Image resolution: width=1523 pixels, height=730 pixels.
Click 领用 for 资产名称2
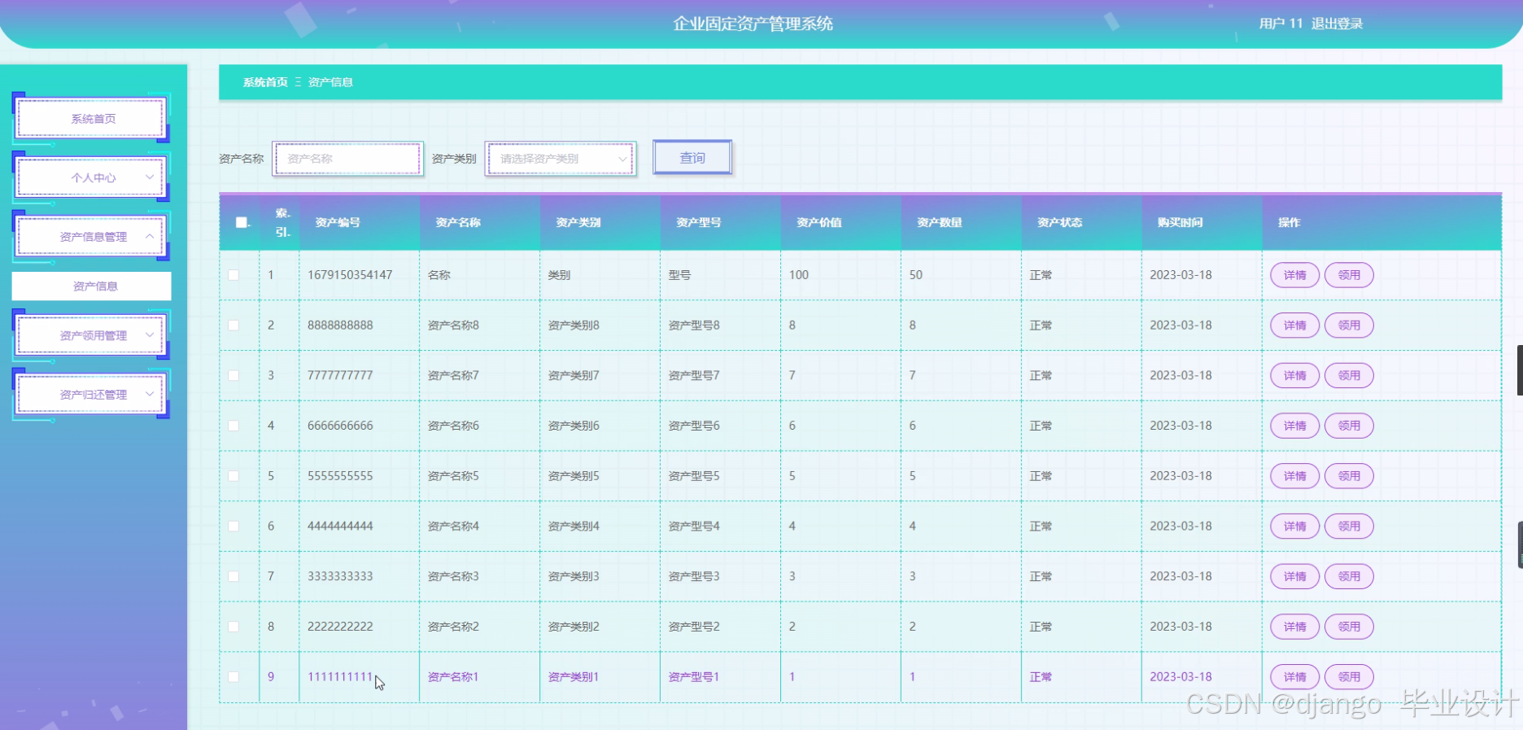click(x=1349, y=627)
